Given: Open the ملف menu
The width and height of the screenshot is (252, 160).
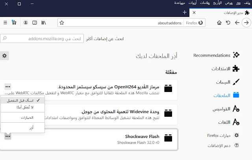Looking at the screenshot, I should tap(247, 3).
